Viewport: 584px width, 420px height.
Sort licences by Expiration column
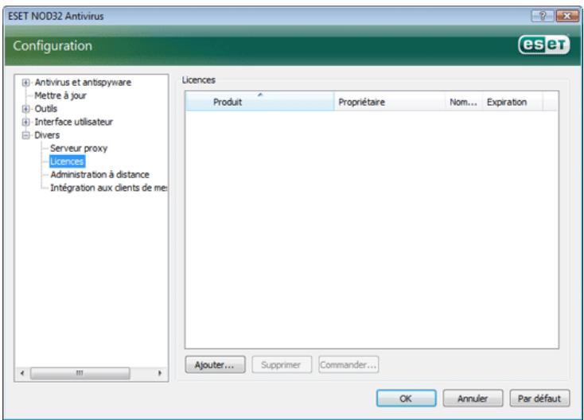click(x=512, y=101)
